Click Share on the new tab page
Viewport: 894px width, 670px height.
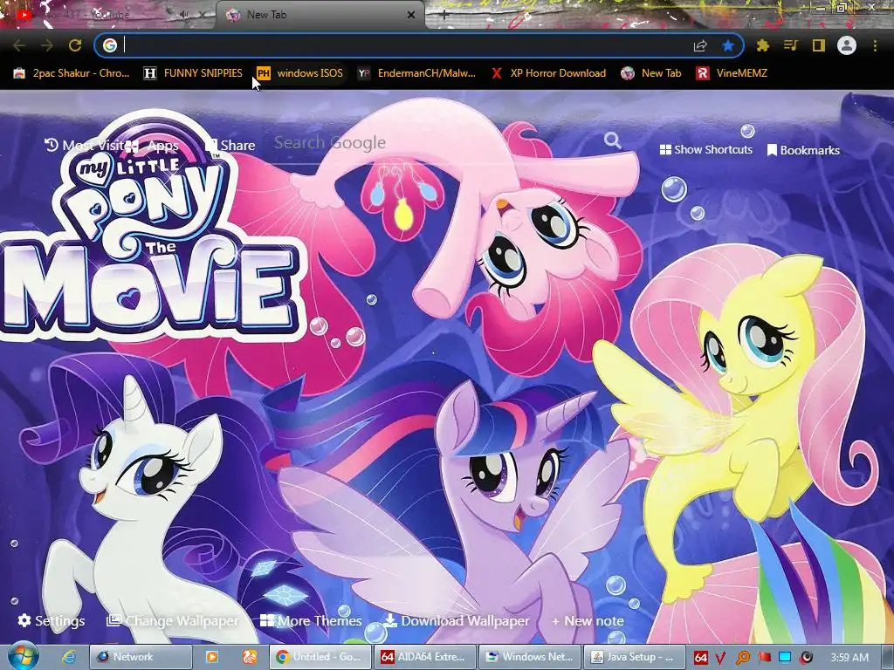pyautogui.click(x=230, y=146)
